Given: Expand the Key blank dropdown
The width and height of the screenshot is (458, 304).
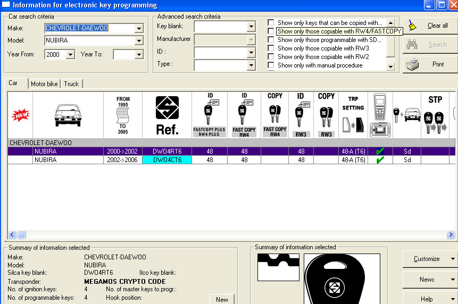Looking at the screenshot, I should (x=251, y=27).
